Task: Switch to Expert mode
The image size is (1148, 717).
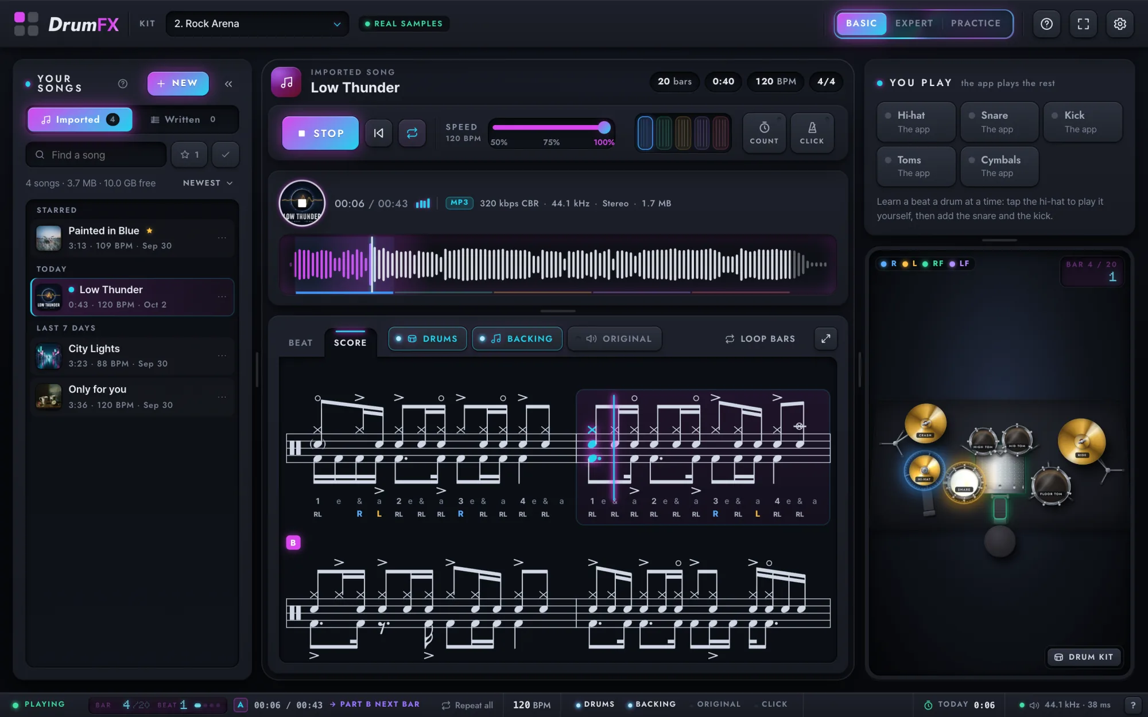Action: click(x=914, y=24)
